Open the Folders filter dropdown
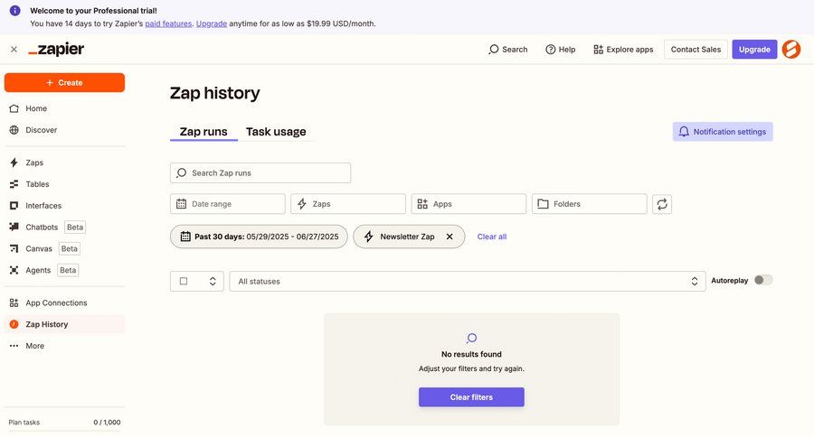Image resolution: width=814 pixels, height=437 pixels. 589,204
